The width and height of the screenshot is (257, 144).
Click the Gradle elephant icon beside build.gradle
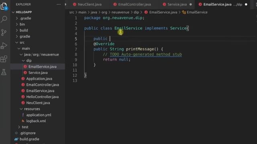coord(16,139)
